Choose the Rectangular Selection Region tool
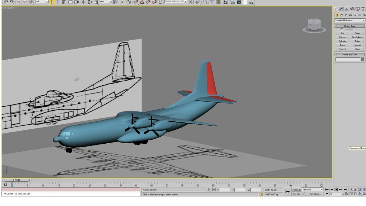Image resolution: width=366 pixels, height=206 pixels. 70,2
